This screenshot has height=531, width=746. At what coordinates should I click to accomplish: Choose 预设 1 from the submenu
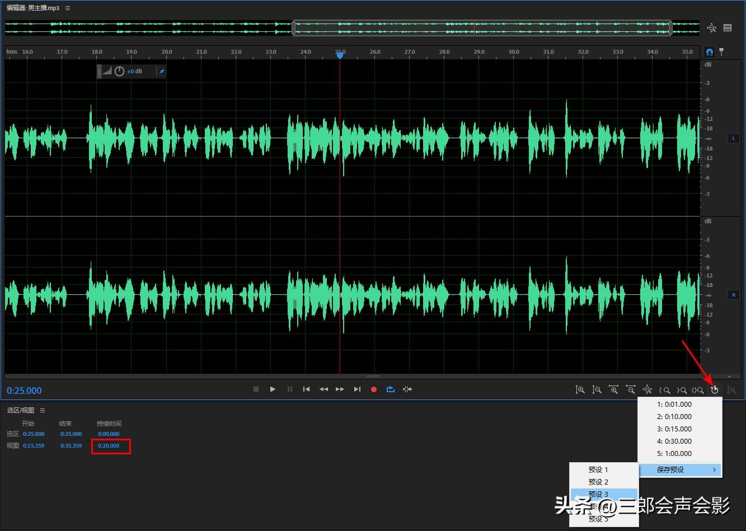click(598, 470)
